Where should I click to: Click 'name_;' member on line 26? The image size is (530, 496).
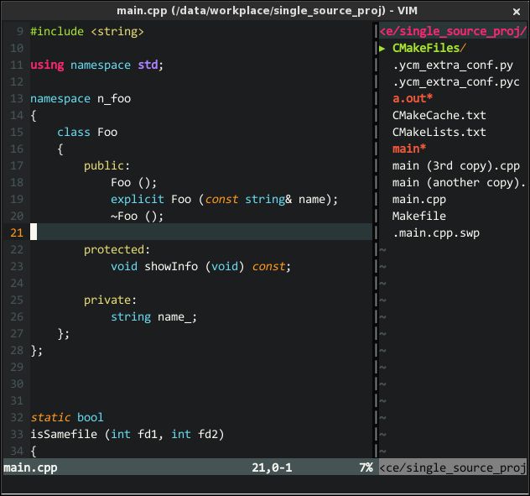pyautogui.click(x=177, y=317)
